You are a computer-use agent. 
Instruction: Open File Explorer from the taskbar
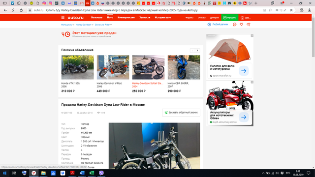[43, 173]
